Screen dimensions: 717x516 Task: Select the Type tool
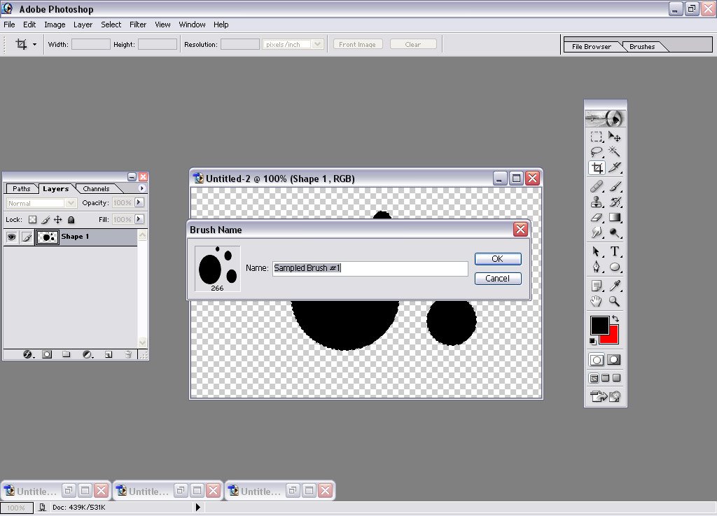coord(615,251)
